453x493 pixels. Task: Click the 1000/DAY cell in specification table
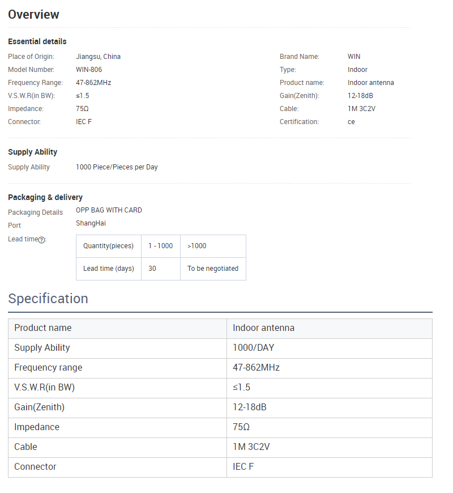click(x=330, y=348)
